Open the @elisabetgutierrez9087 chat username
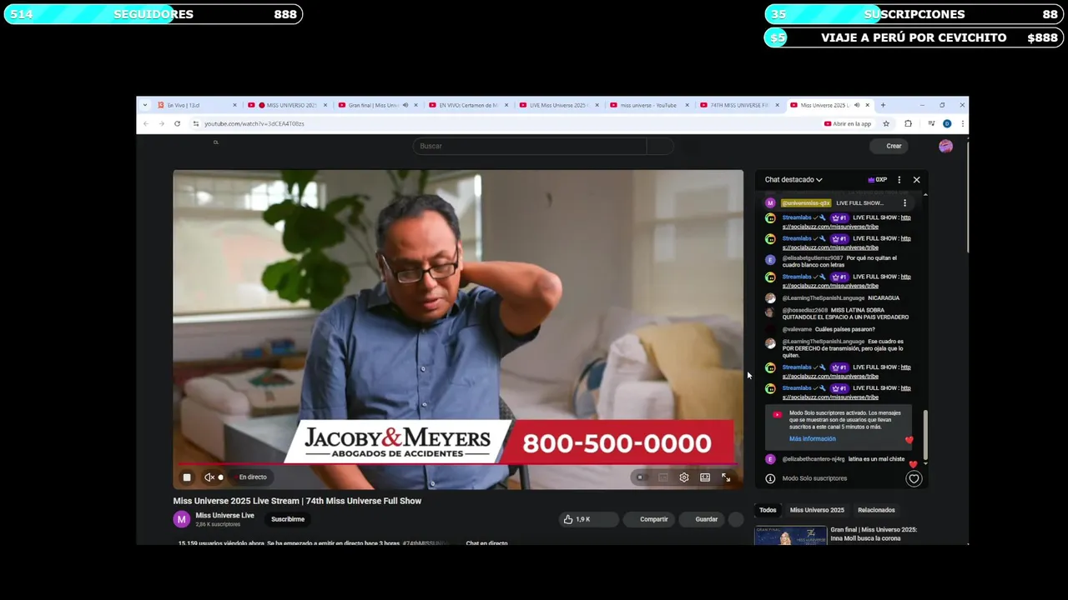This screenshot has width=1068, height=600. click(813, 258)
